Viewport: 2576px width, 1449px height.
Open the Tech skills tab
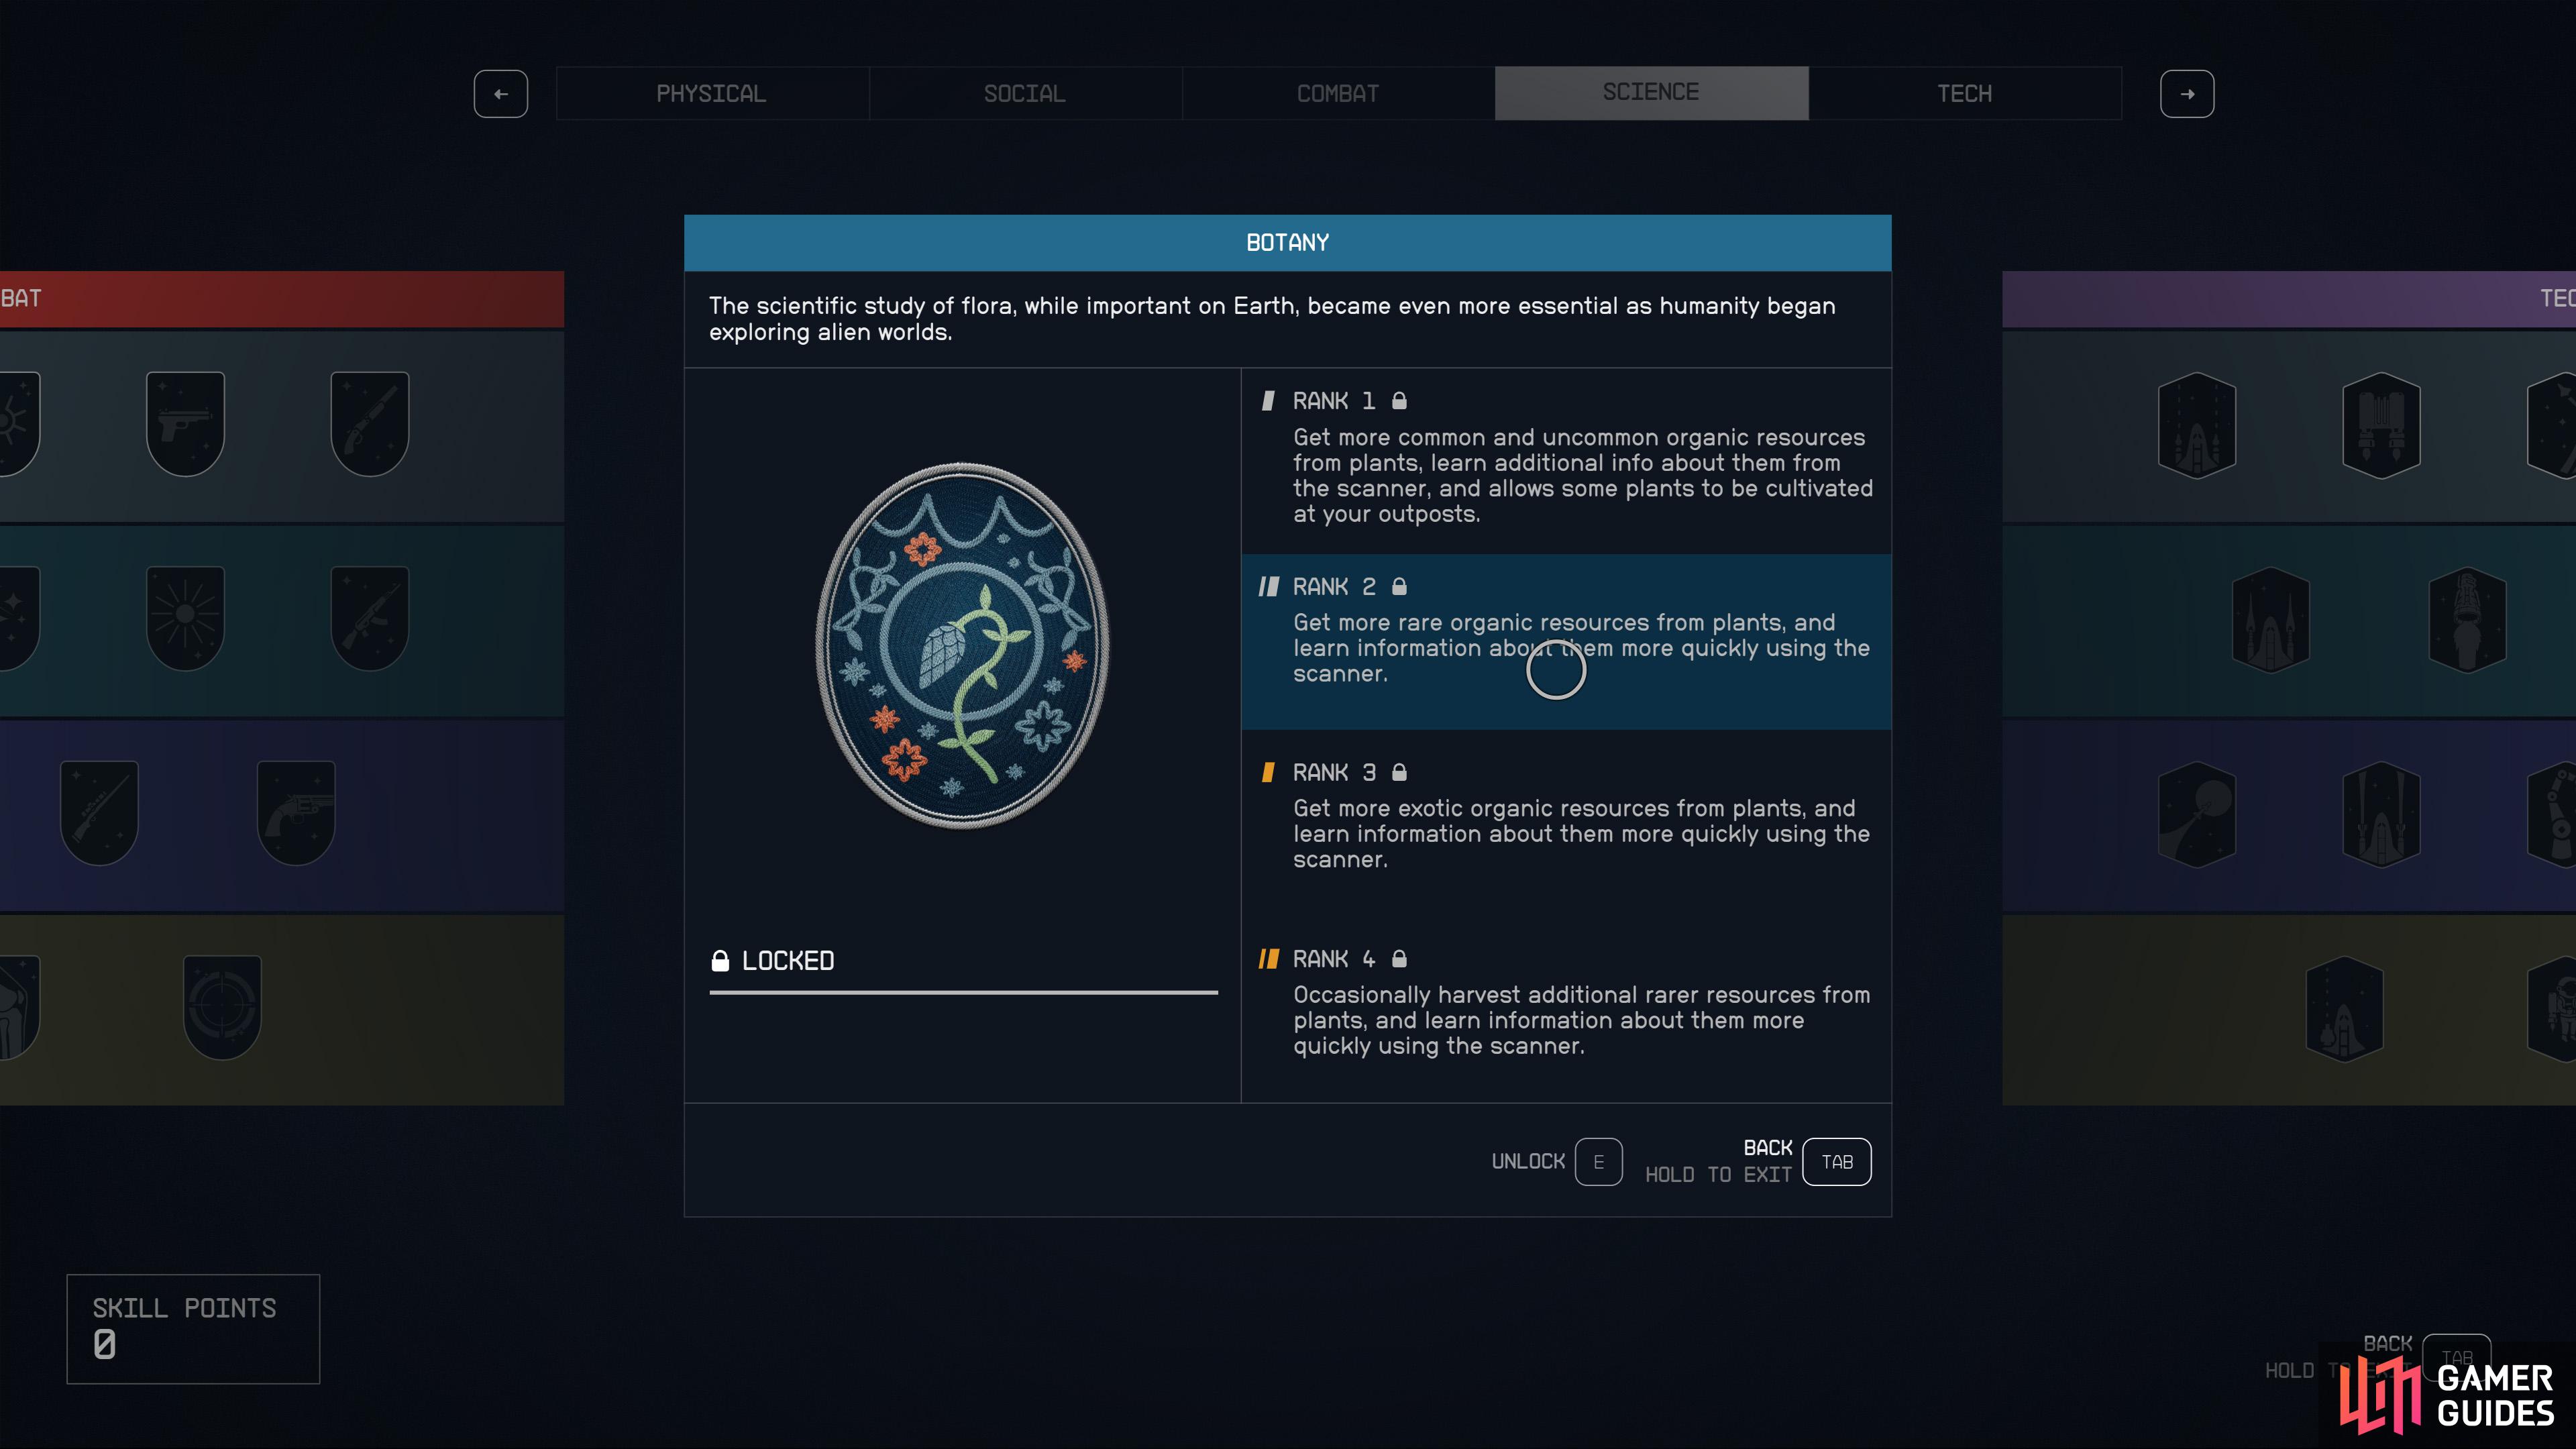coord(1965,94)
